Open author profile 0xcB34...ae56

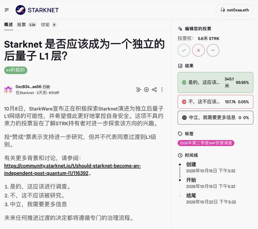pyautogui.click(x=28, y=87)
